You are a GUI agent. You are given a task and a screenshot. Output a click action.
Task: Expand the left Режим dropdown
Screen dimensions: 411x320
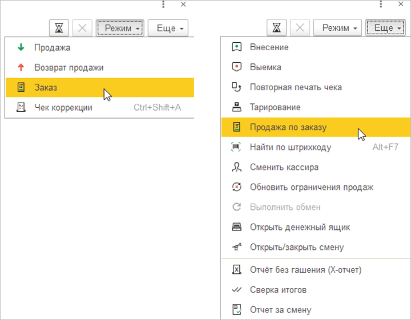pyautogui.click(x=120, y=28)
